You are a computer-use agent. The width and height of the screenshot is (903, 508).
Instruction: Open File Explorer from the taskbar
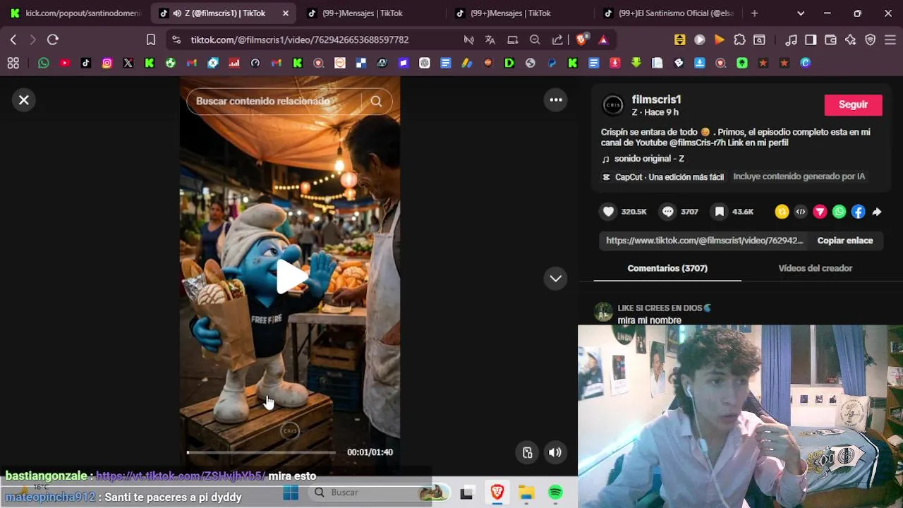(526, 492)
